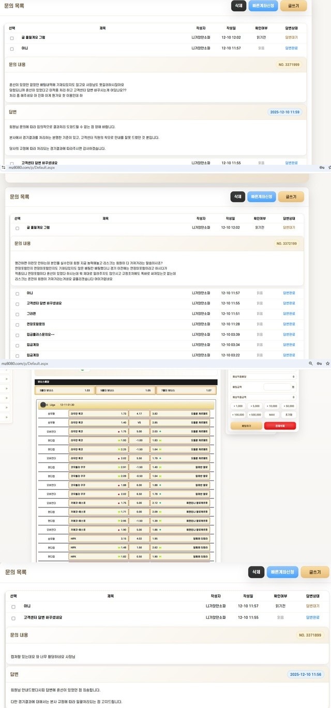331x708 pixels.
Task: Tick '아니' checkbox in bottom inquiry list
Action: click(13, 606)
